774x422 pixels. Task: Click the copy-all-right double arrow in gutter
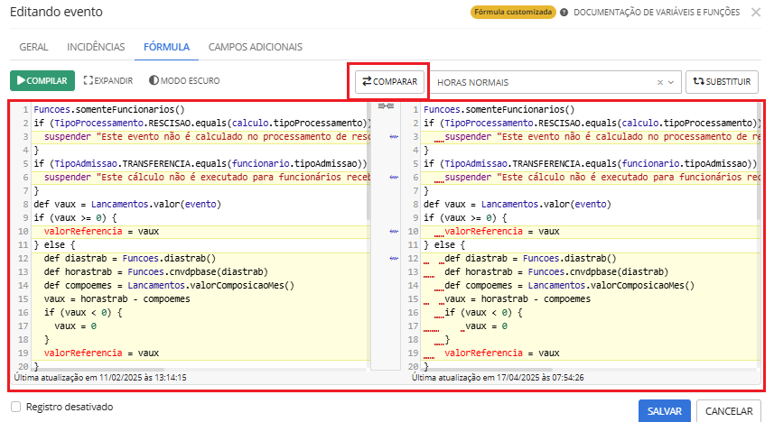(x=382, y=106)
